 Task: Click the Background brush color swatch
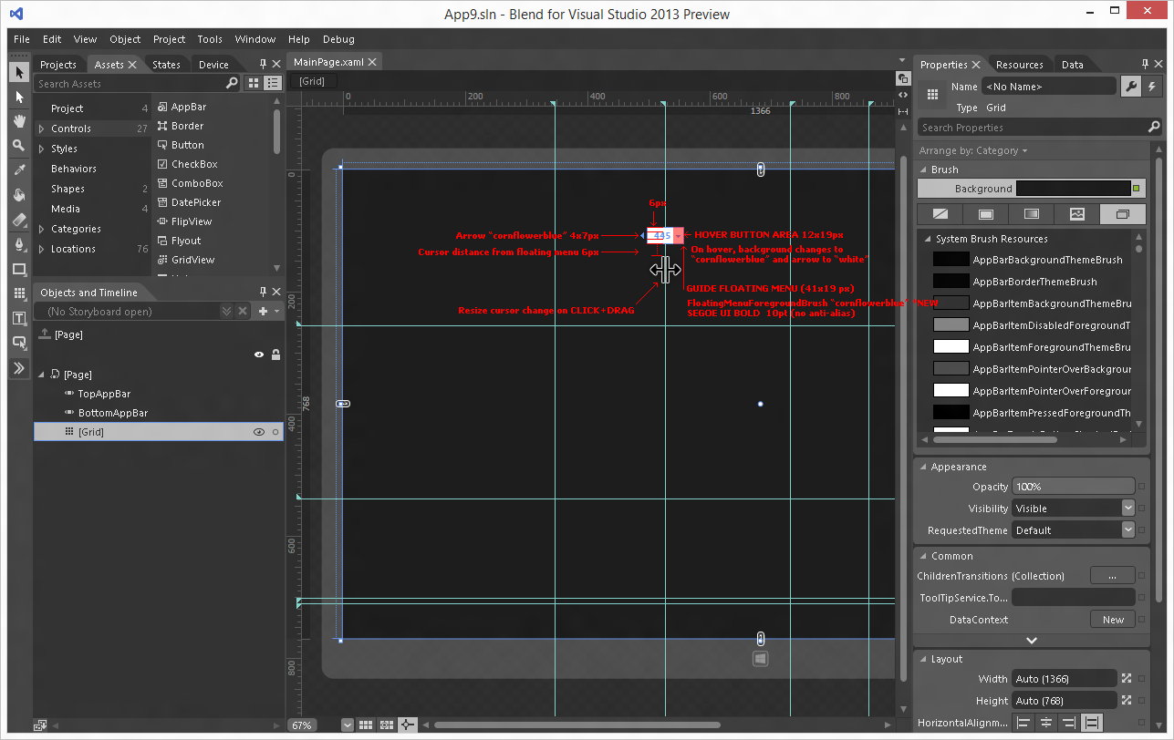tap(1074, 189)
